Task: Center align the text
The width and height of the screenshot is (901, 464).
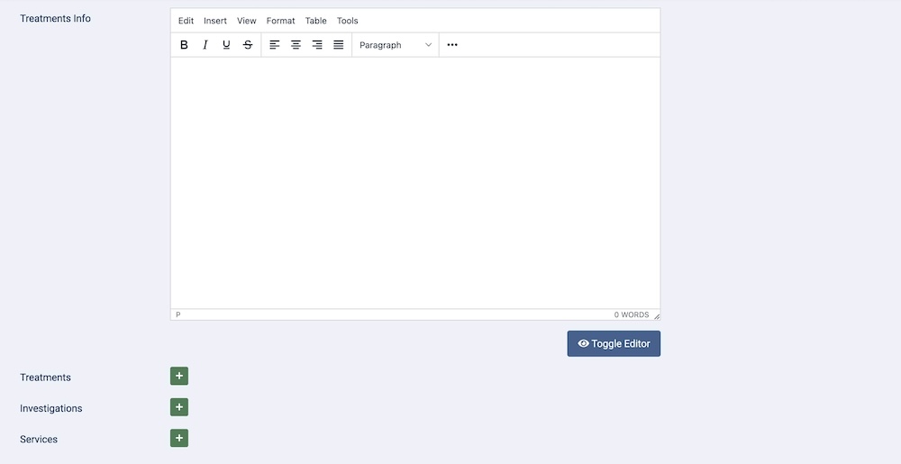Action: tap(296, 45)
